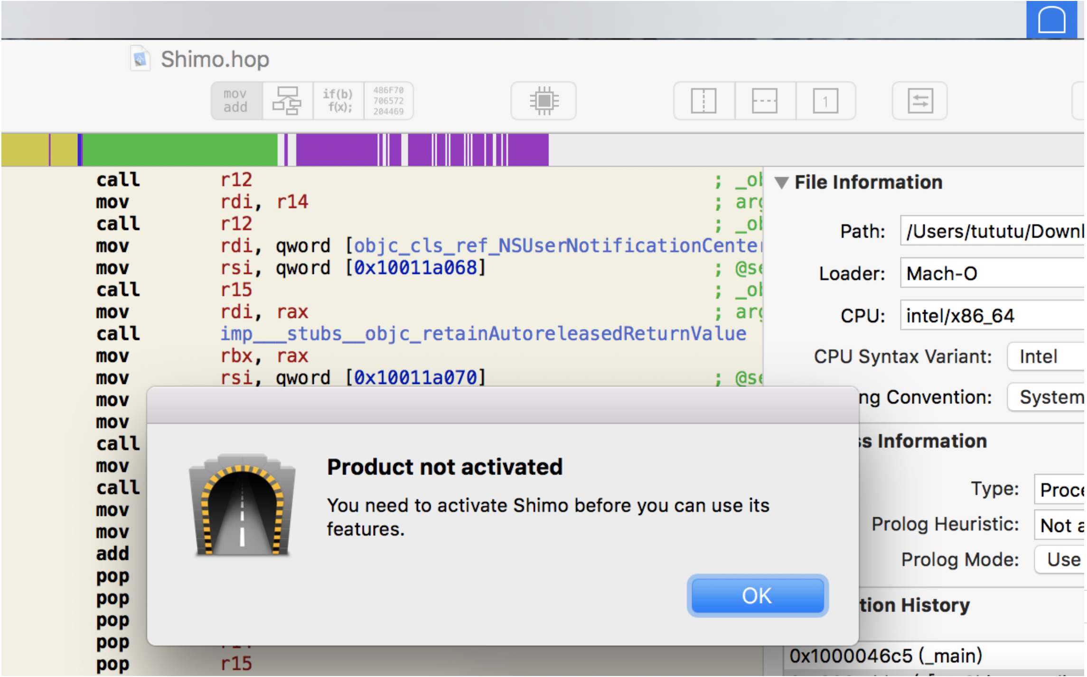
Task: Click the Path field with /Users/tututu
Action: click(993, 231)
